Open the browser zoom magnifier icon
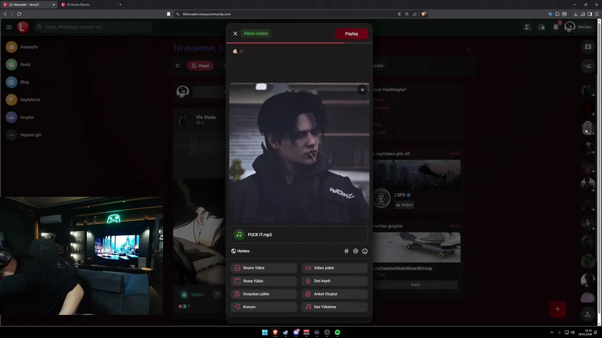This screenshot has height=338, width=602. [x=407, y=14]
